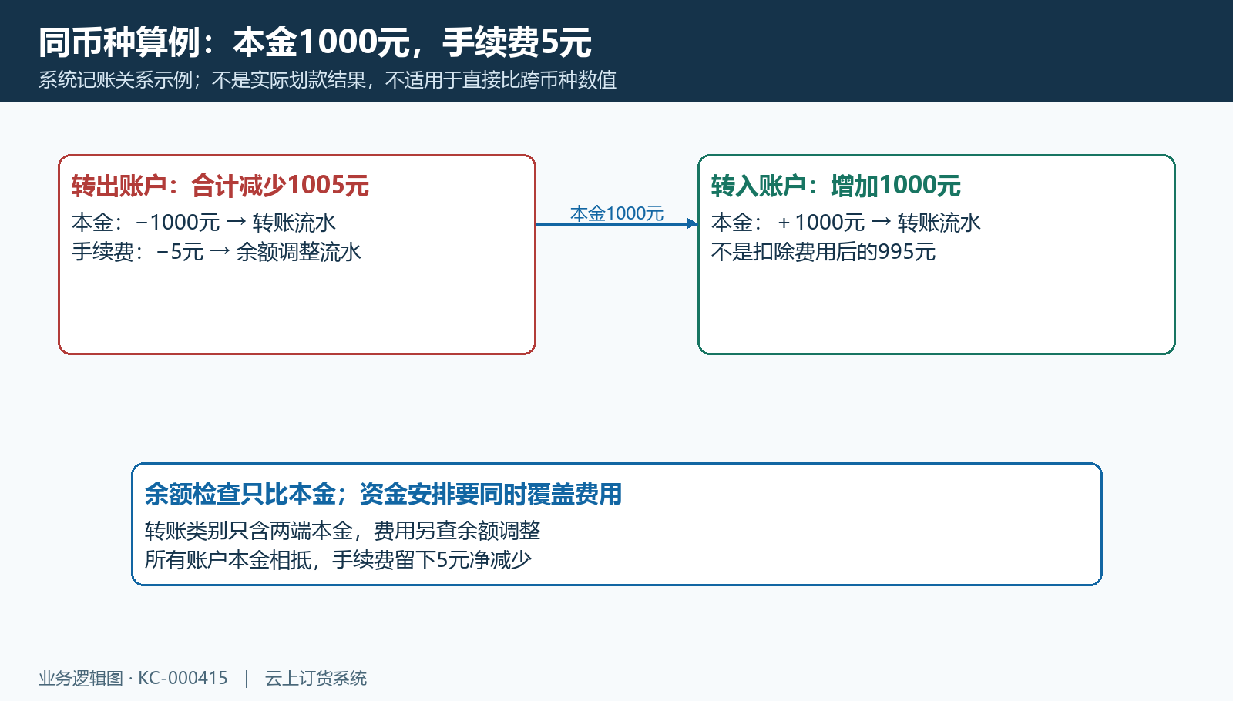Select the subtitle starting with 系统记账关系示例
The height and width of the screenshot is (701, 1233).
point(328,80)
